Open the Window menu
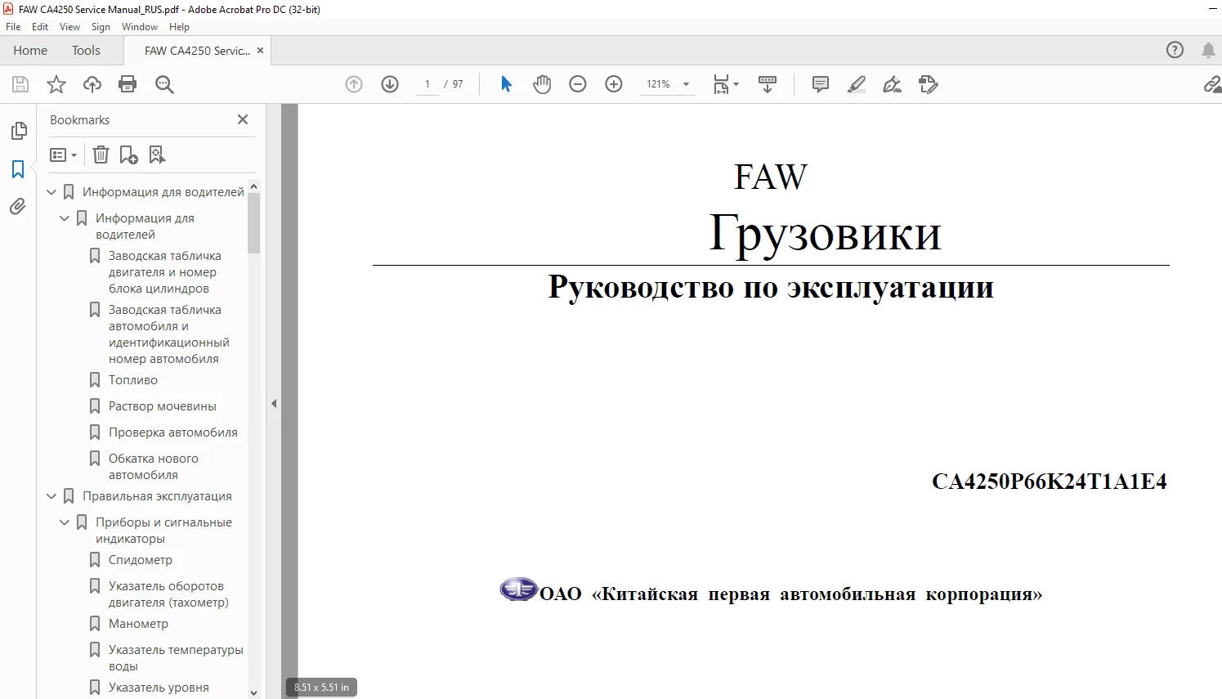 pyautogui.click(x=140, y=27)
